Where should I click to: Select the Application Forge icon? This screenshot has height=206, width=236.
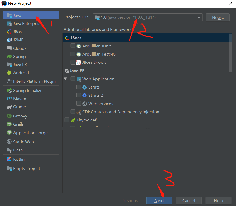click(x=9, y=133)
